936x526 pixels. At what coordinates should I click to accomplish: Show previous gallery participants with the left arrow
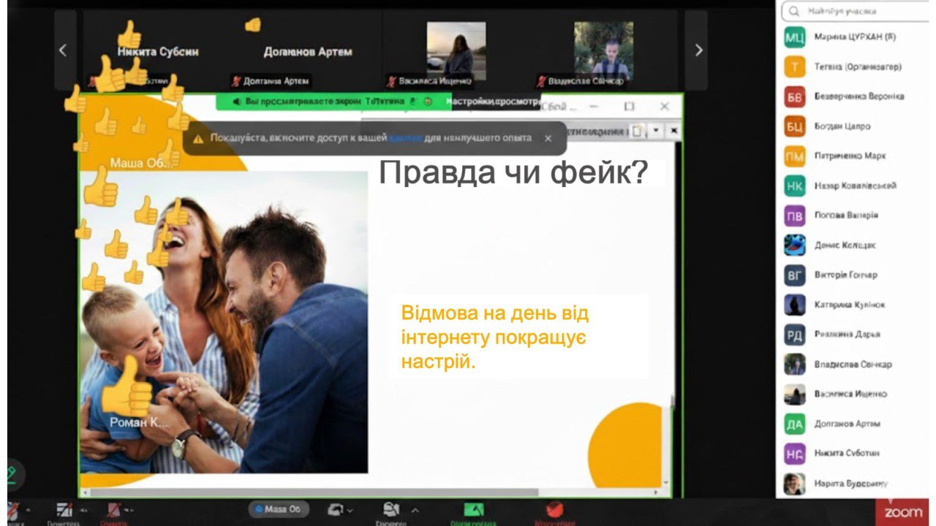[63, 50]
